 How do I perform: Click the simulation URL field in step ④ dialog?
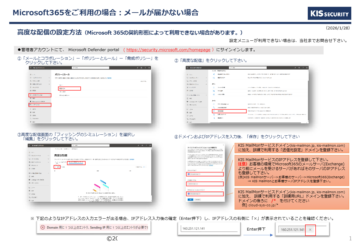205,194
